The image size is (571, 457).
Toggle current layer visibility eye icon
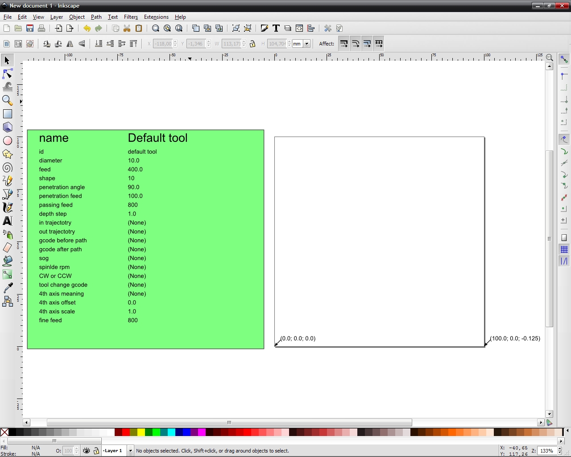[x=87, y=451]
